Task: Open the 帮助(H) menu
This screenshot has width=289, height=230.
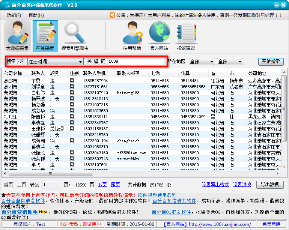Action: tap(36, 15)
